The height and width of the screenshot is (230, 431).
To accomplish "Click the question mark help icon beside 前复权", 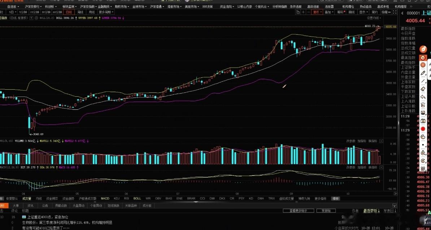I will pyautogui.click(x=31, y=18).
